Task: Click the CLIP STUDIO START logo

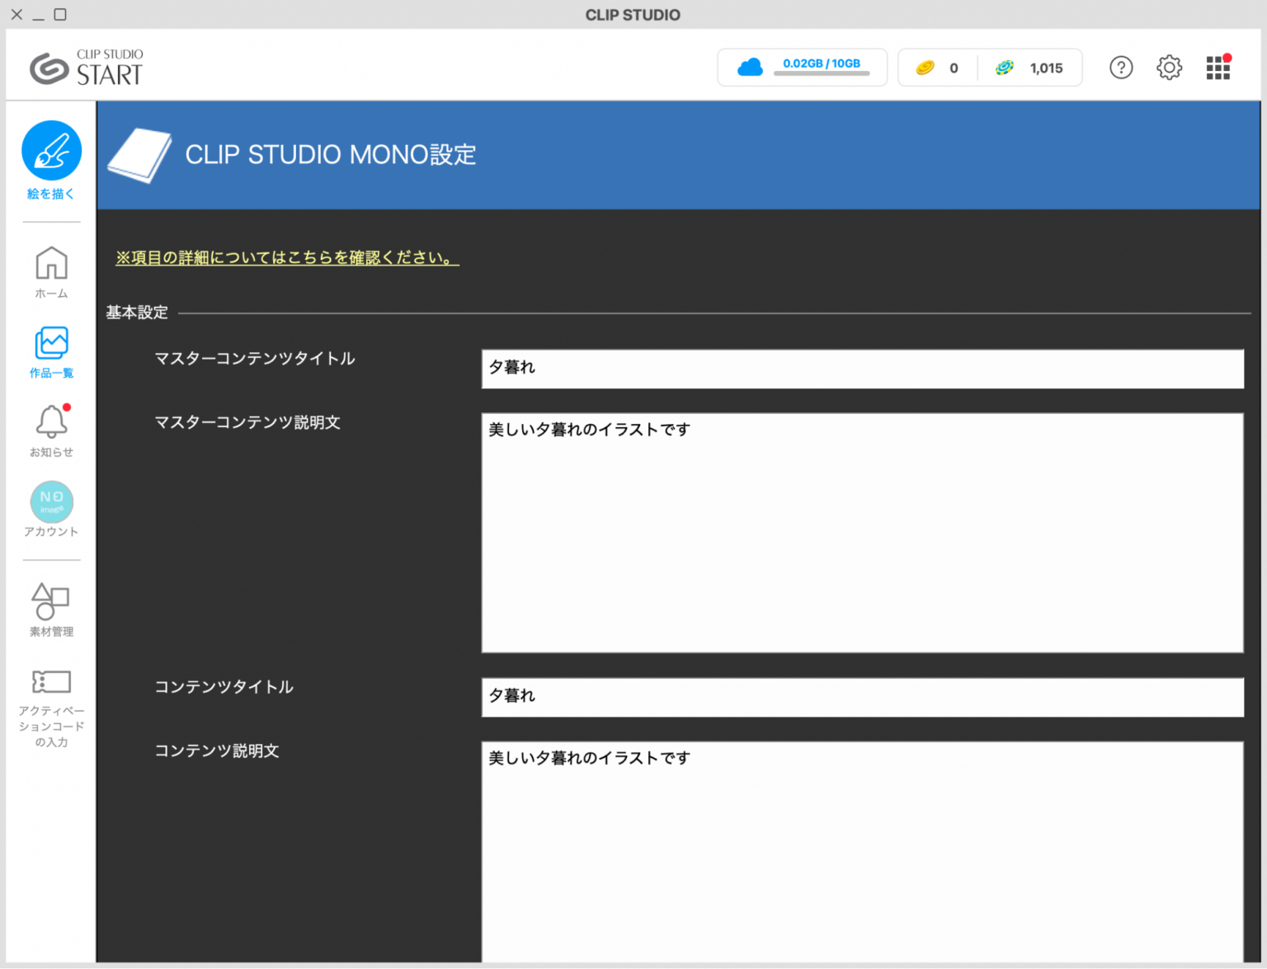Action: click(x=85, y=68)
